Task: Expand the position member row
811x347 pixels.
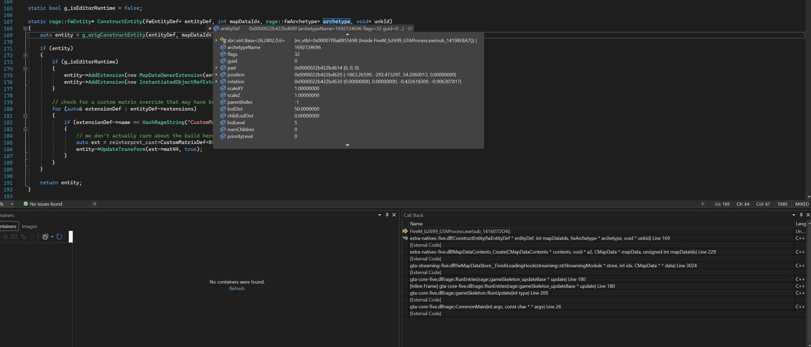Action: click(x=216, y=75)
